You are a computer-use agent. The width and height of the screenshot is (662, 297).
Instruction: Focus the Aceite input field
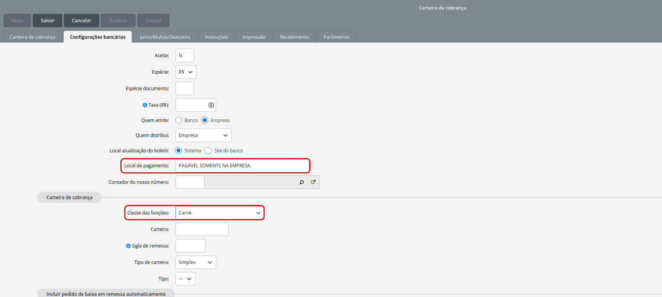coord(185,56)
